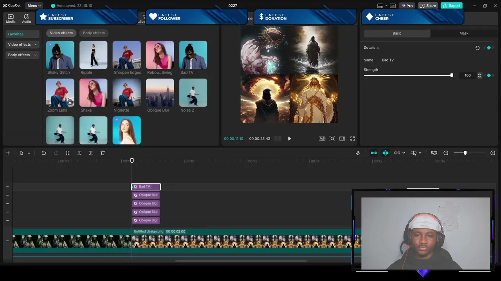Screen dimensions: 501x281
Task: Expand the linkage dropdown arrow
Action: point(404,153)
